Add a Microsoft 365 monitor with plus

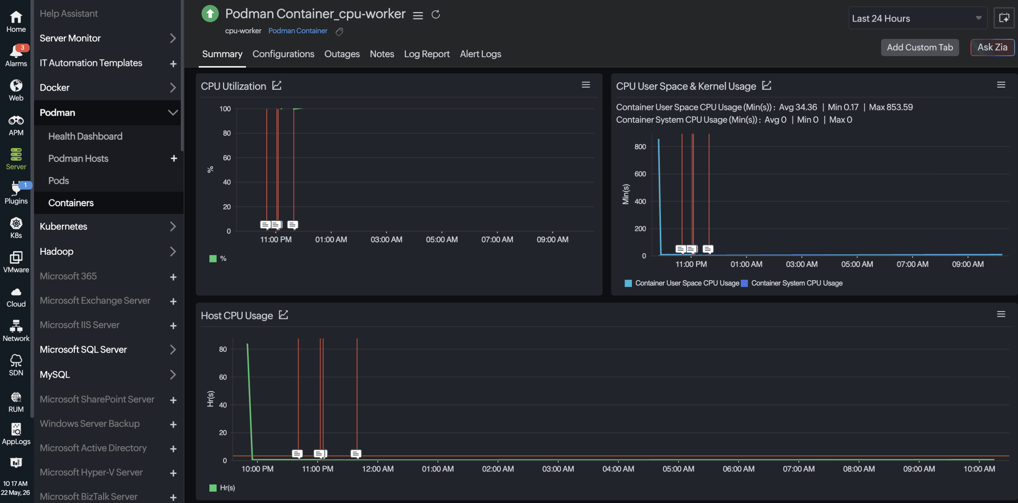coord(173,277)
